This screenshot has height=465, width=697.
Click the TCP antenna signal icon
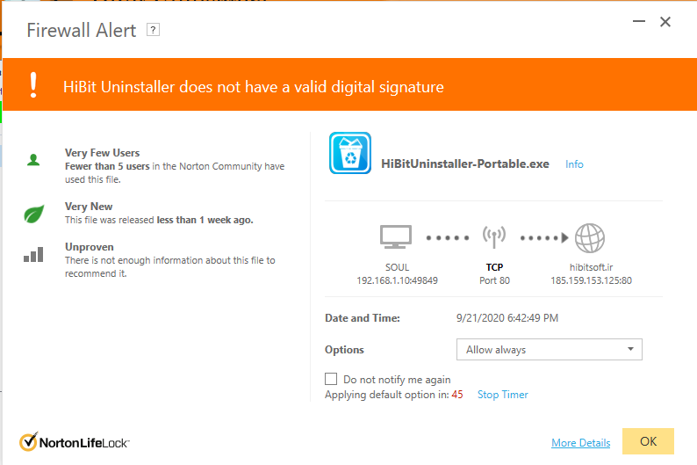[495, 237]
